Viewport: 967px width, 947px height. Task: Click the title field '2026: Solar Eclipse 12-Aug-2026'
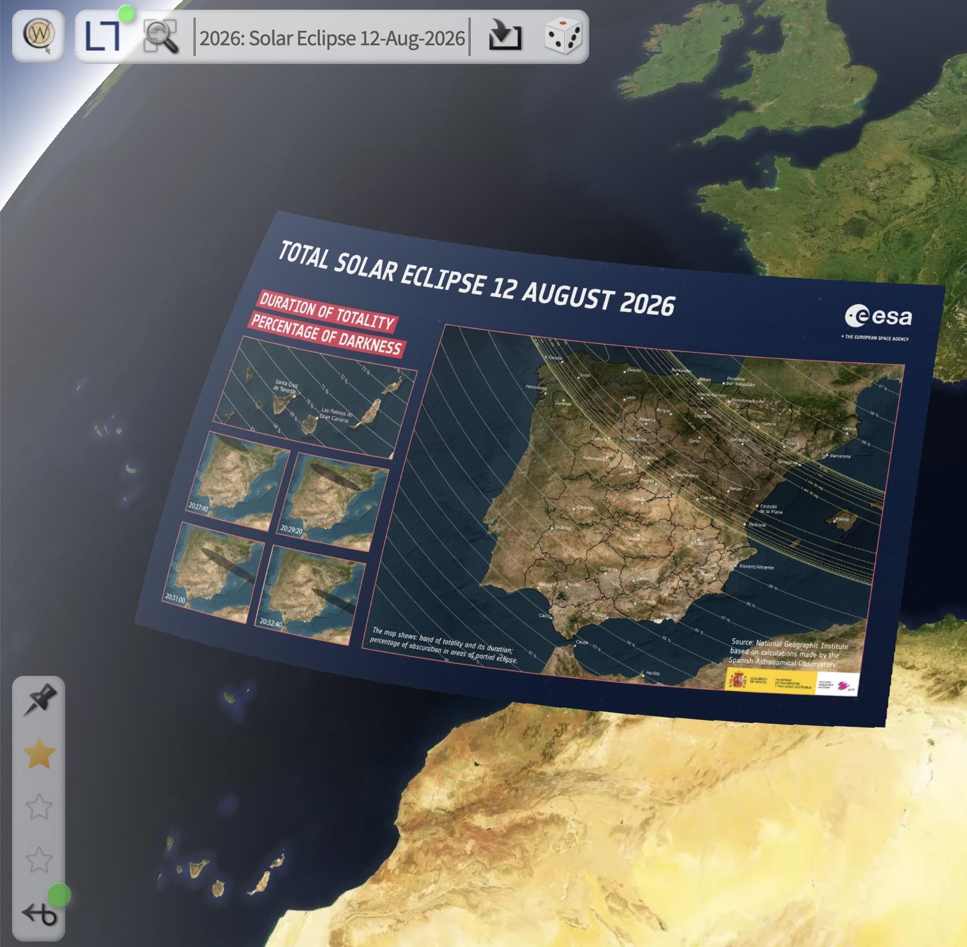(332, 37)
